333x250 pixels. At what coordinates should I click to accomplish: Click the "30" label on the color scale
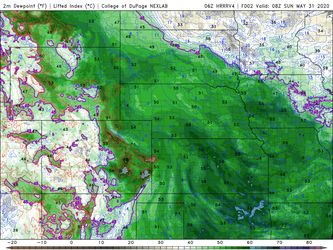(161, 242)
